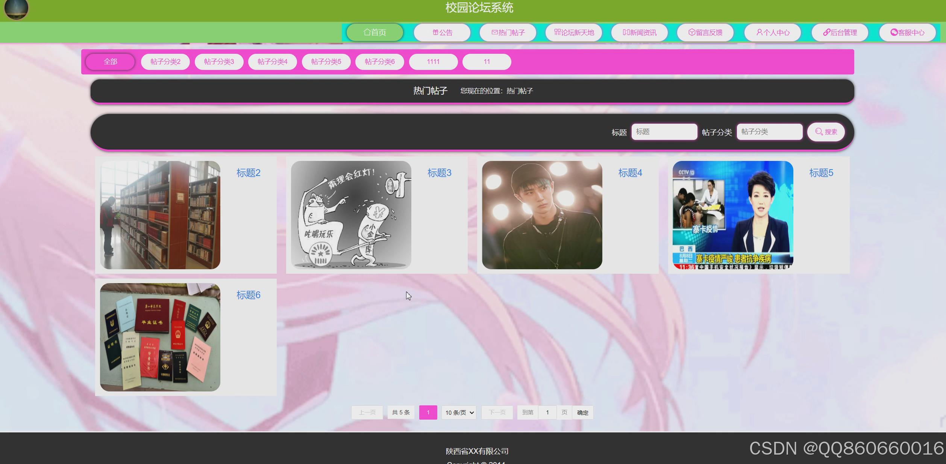The image size is (946, 464).
Task: Click the 共 5 条 total count text
Action: click(x=401, y=413)
